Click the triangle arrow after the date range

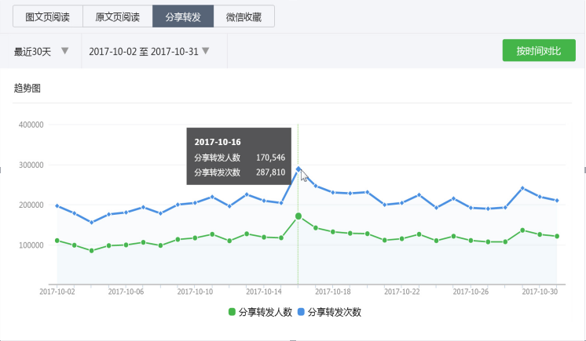pyautogui.click(x=206, y=51)
